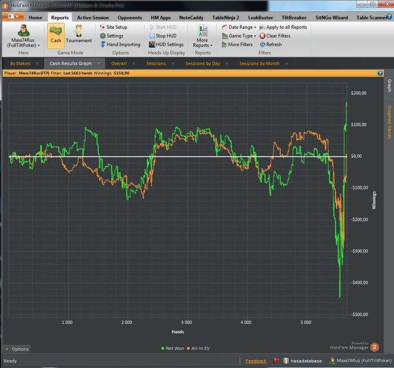Click the help icon in the ribbon corner
The height and width of the screenshot is (368, 394).
[389, 16]
